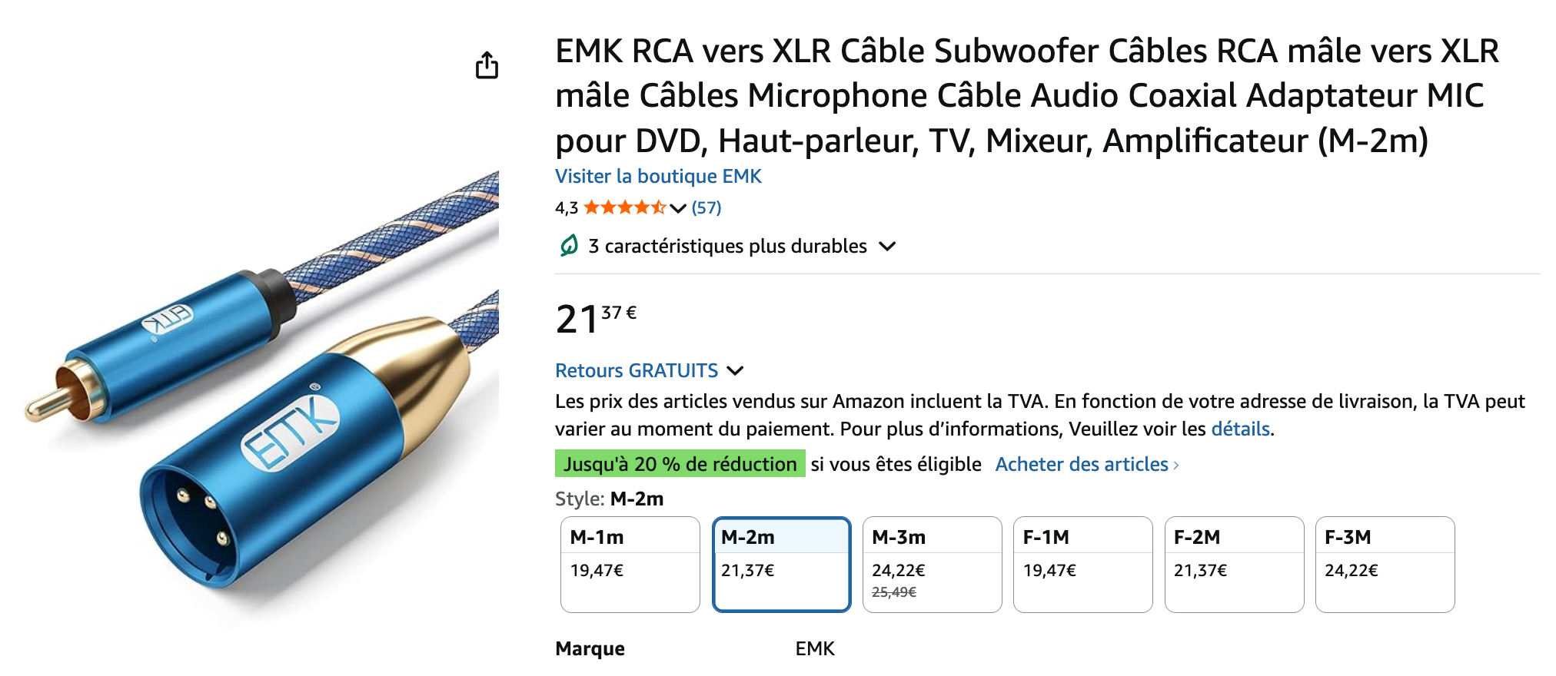
Task: Click the Retours GRATUITS link text
Action: [x=637, y=371]
